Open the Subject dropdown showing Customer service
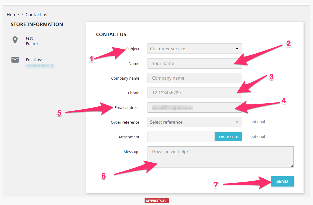Image resolution: width=313 pixels, height=205 pixels. pyautogui.click(x=195, y=49)
